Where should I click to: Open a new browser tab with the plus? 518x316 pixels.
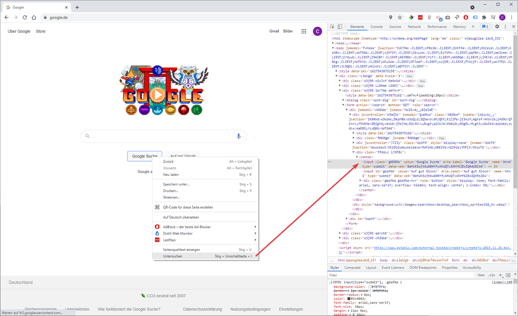[77, 7]
